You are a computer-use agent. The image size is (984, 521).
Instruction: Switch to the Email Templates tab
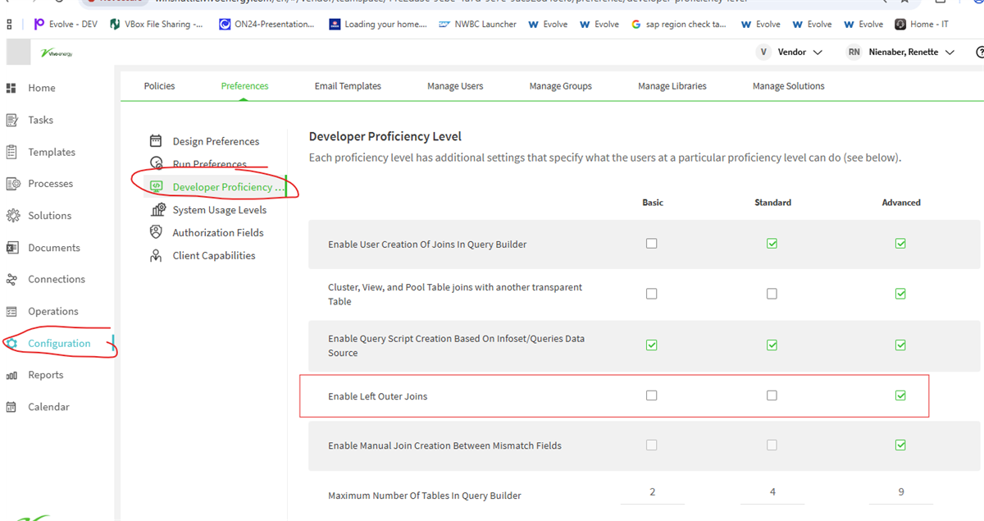(x=348, y=86)
